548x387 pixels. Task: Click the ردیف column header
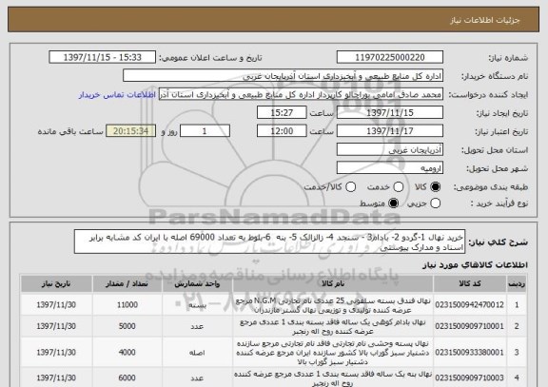tap(517, 283)
